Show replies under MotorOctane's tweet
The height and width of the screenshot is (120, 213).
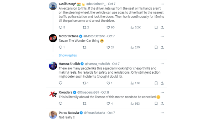tap(68, 55)
